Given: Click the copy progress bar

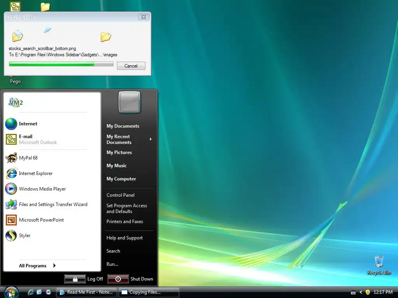Looking at the screenshot, I should 61,64.
